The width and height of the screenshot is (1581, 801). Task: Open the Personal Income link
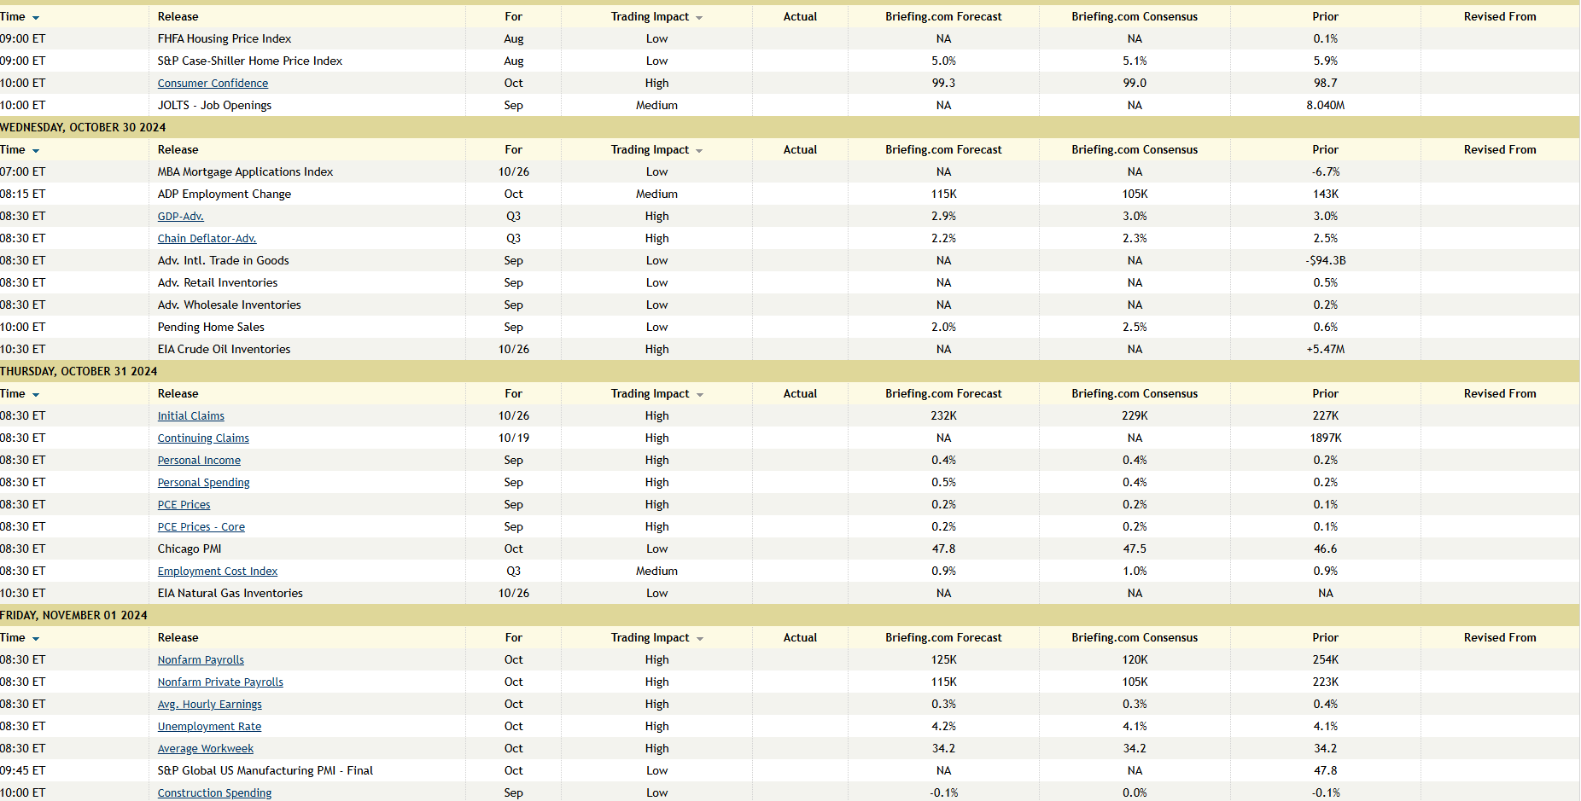click(x=199, y=460)
